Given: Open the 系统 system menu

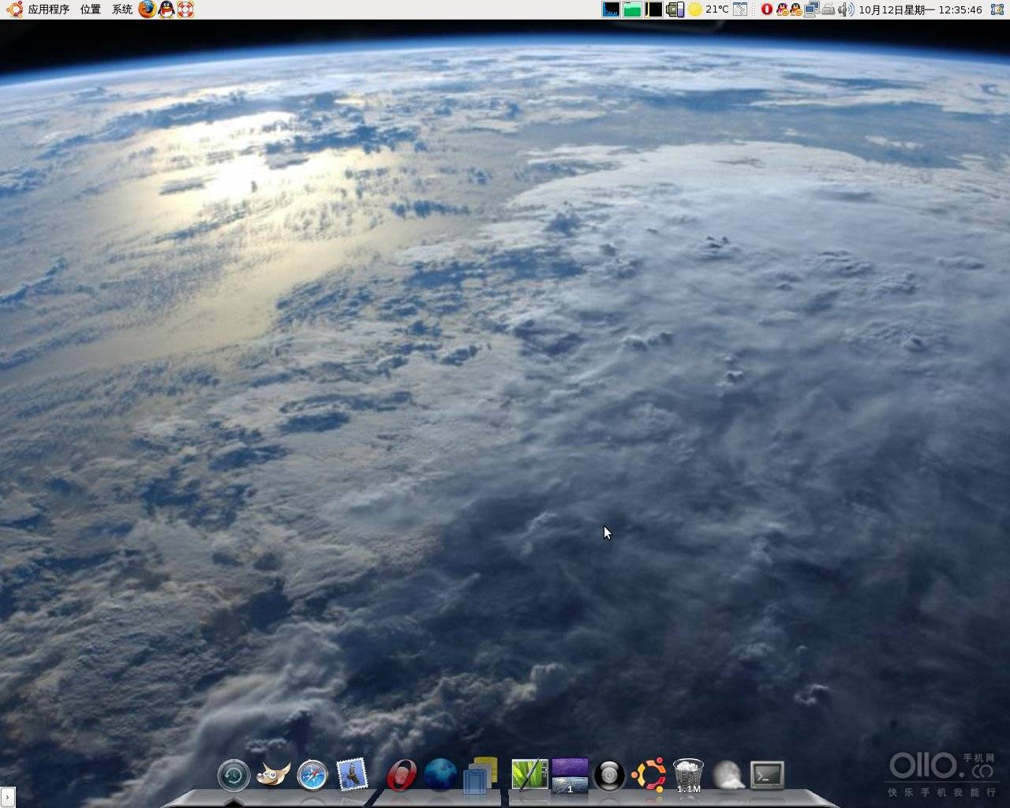Looking at the screenshot, I should point(122,9).
